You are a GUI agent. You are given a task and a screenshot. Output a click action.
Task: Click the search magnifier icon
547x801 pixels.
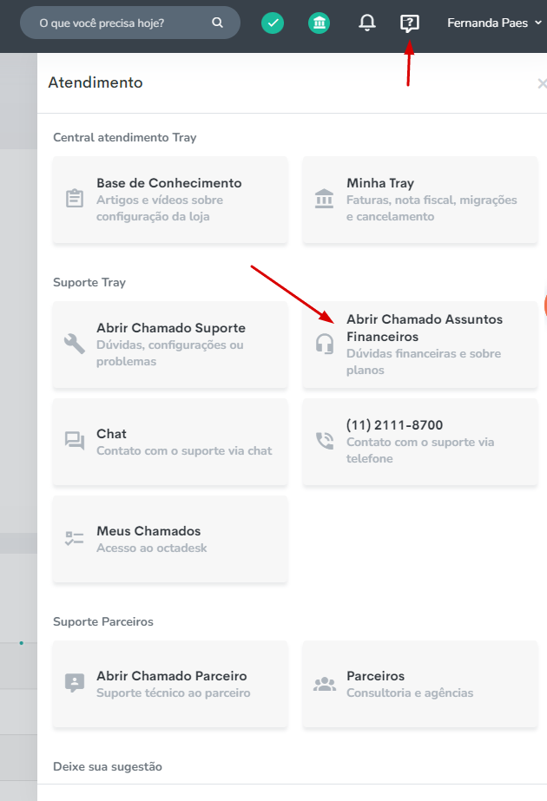coord(218,23)
